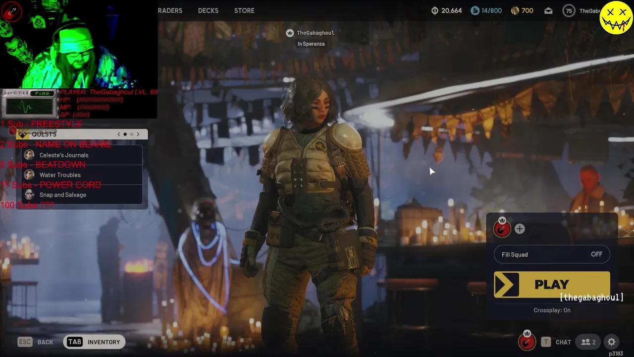Click the T key chat icon

tap(546, 342)
